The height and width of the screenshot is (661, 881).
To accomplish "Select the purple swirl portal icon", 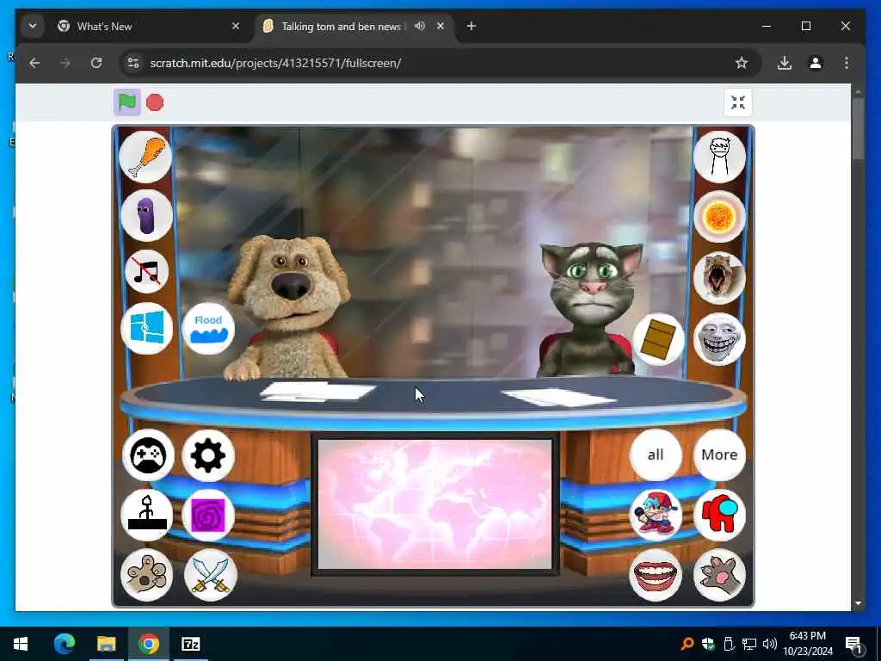I will coord(208,515).
